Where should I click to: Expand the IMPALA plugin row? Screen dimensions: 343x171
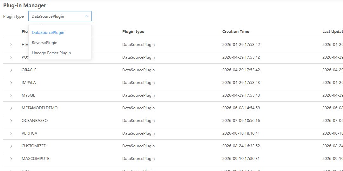[11, 83]
